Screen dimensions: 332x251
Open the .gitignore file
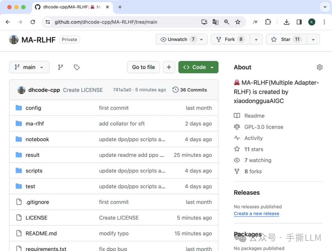coord(37,202)
